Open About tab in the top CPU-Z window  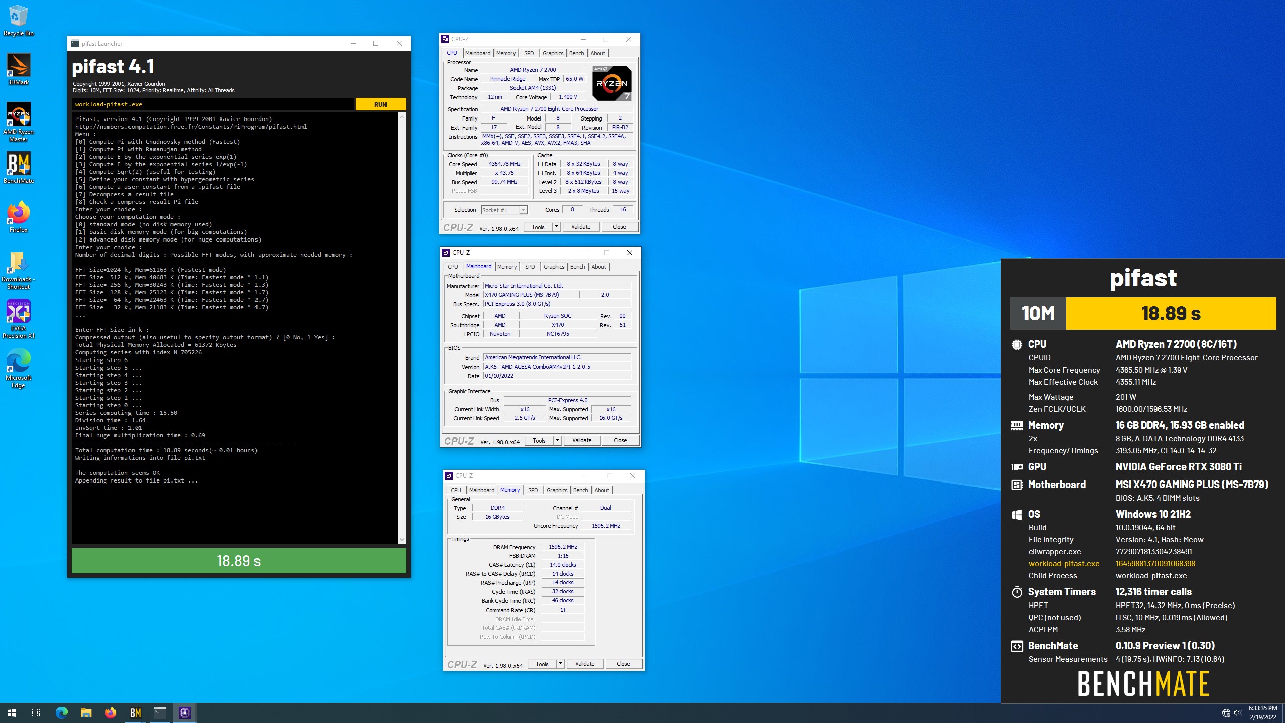(598, 53)
